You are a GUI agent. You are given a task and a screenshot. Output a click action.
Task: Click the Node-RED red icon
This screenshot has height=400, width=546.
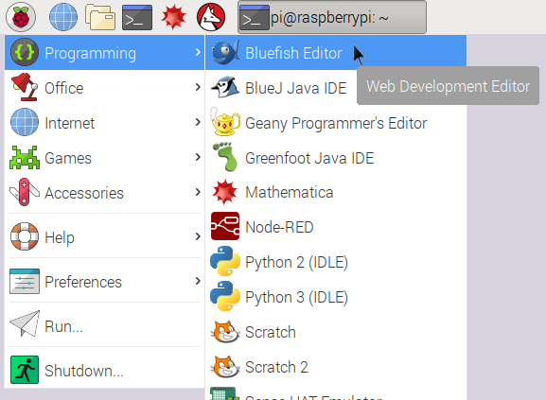point(225,226)
